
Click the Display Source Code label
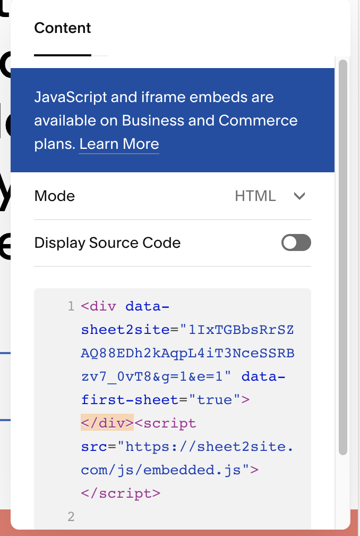click(x=107, y=243)
